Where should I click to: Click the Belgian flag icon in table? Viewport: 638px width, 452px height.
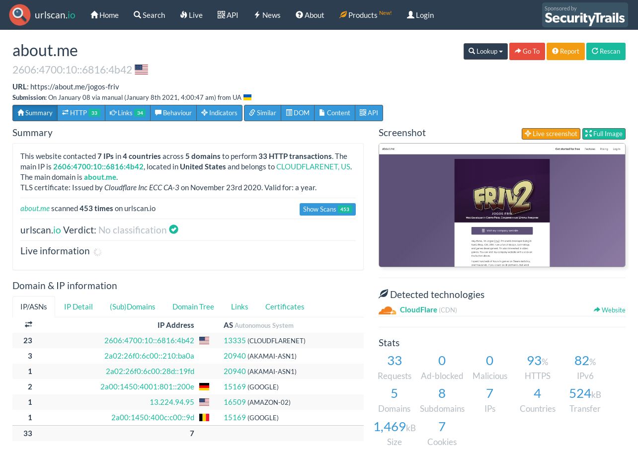(x=204, y=418)
